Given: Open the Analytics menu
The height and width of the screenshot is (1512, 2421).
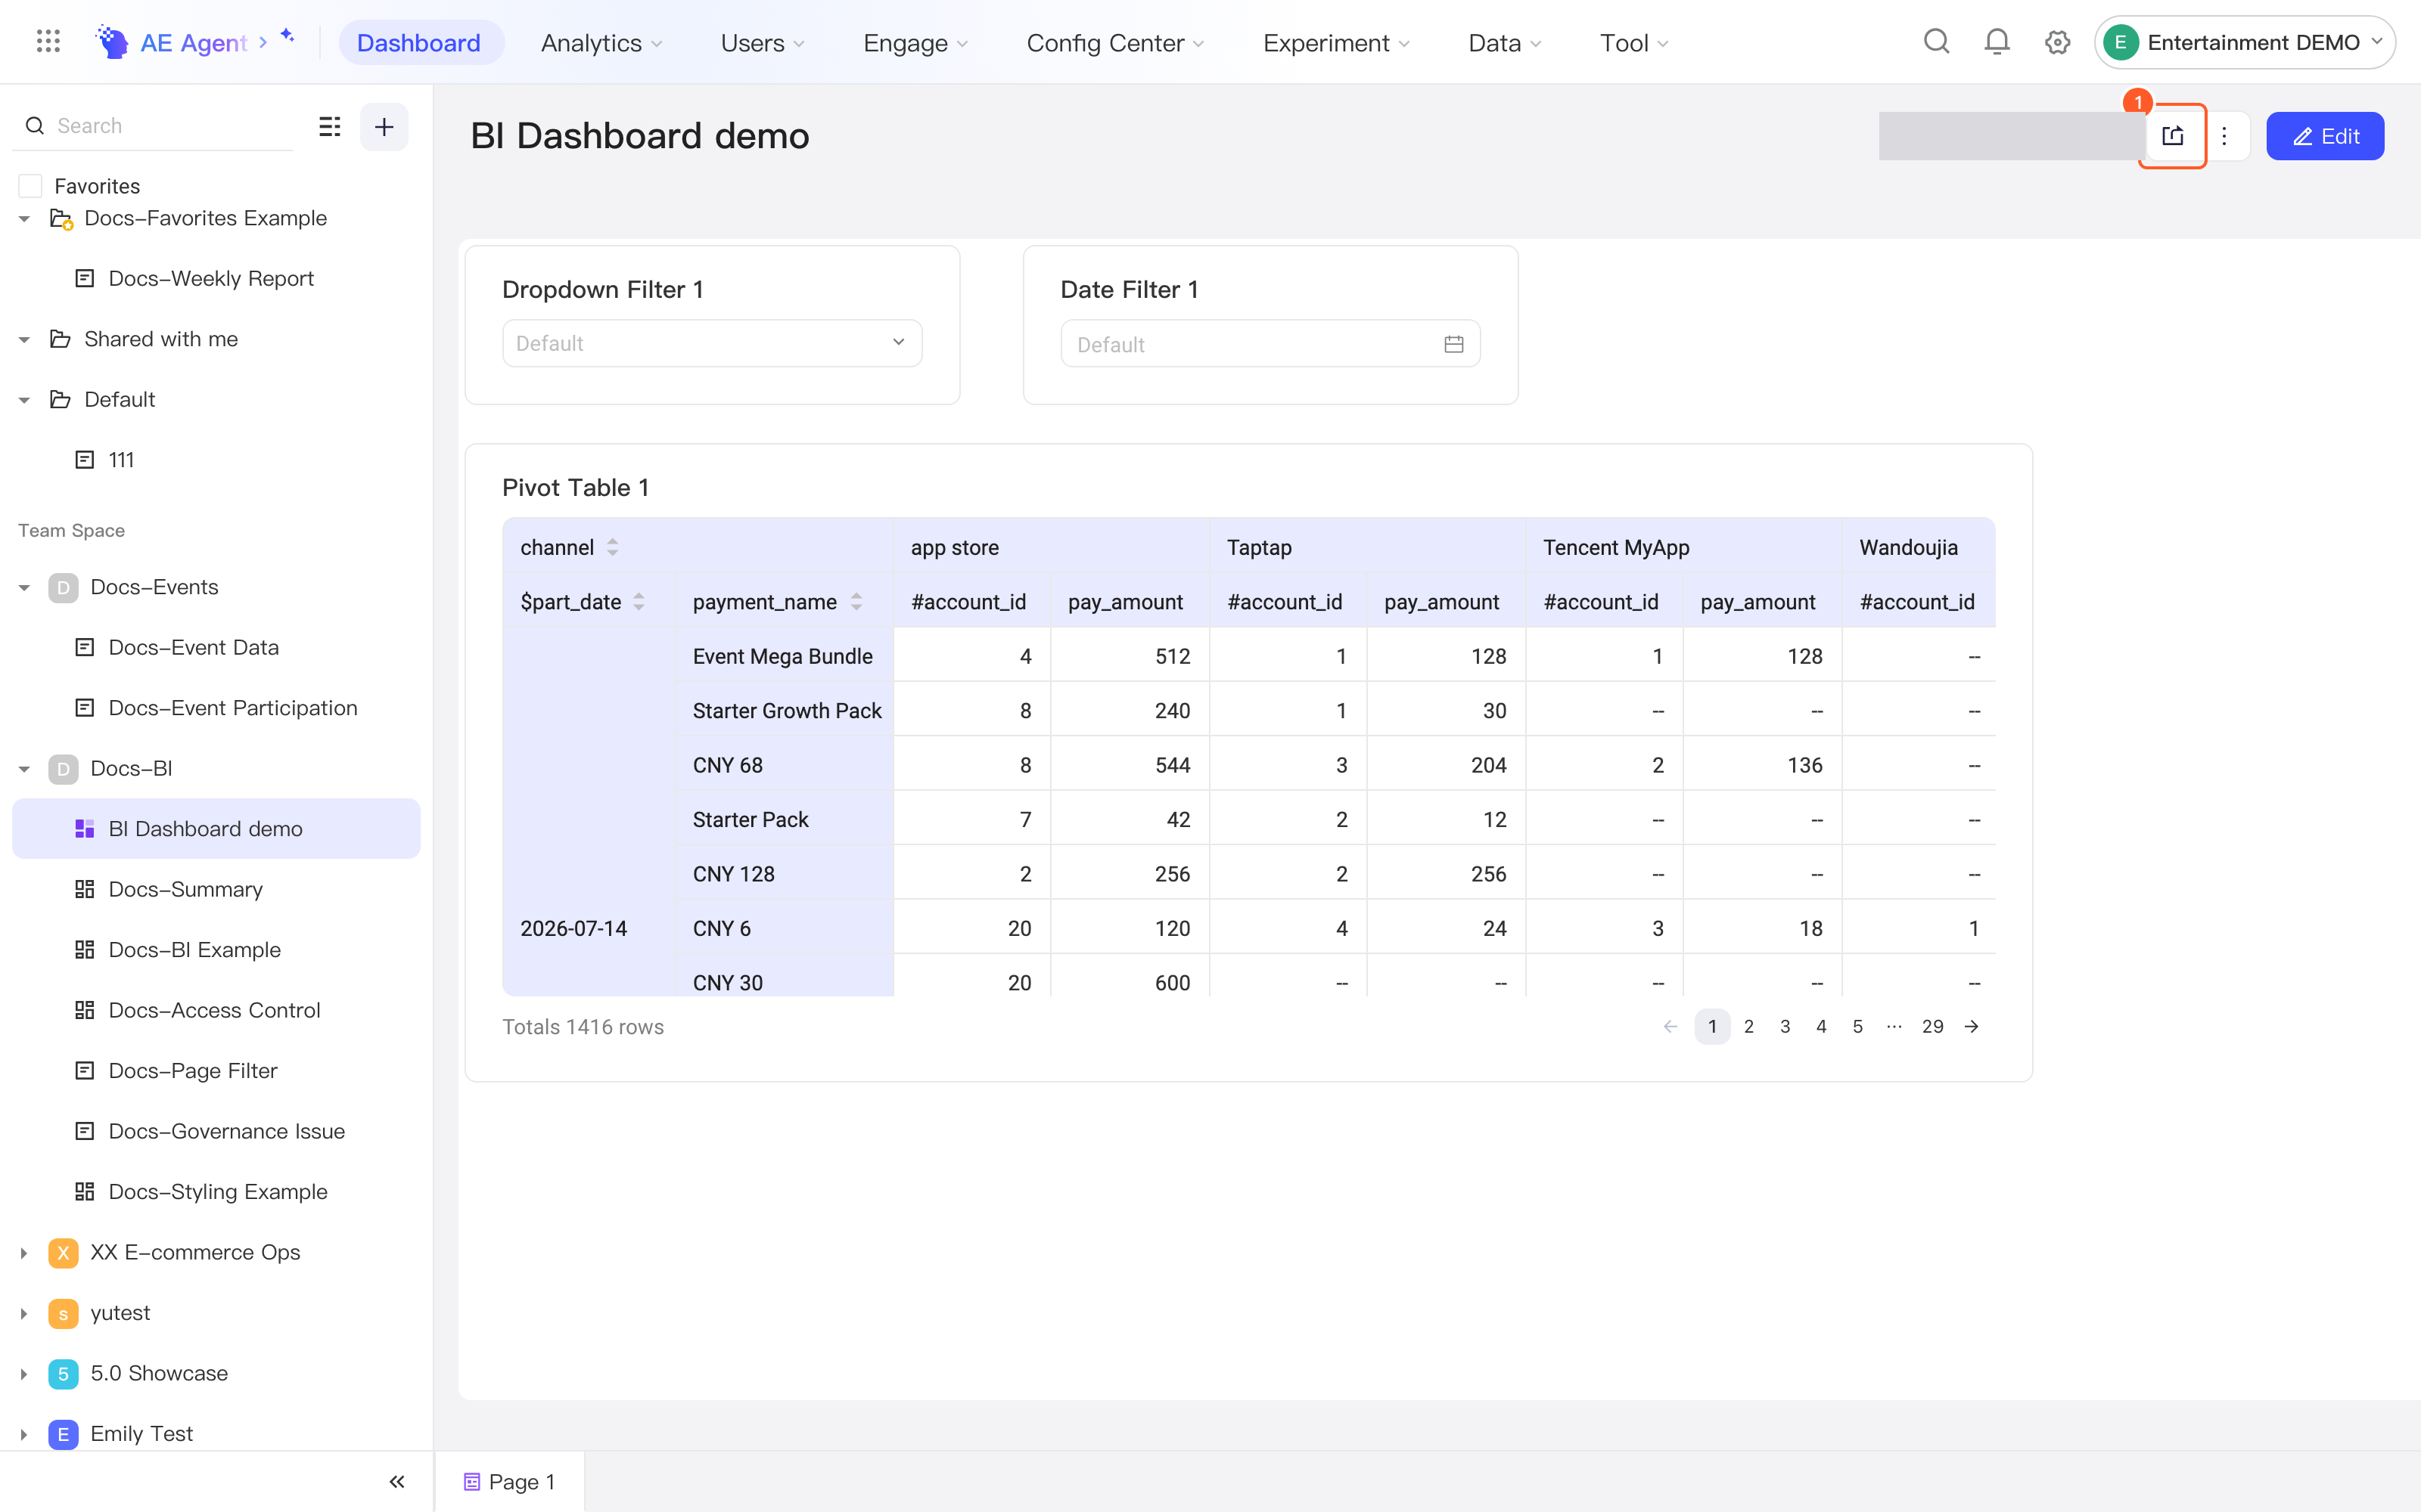Looking at the screenshot, I should point(601,43).
